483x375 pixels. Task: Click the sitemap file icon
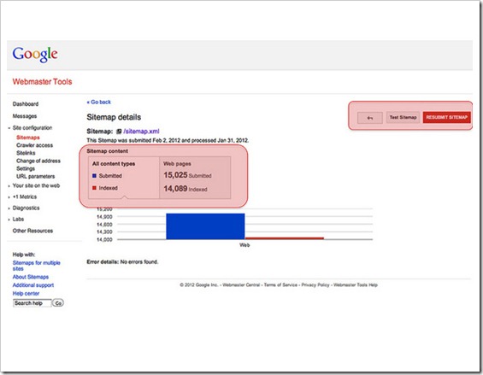coord(119,132)
